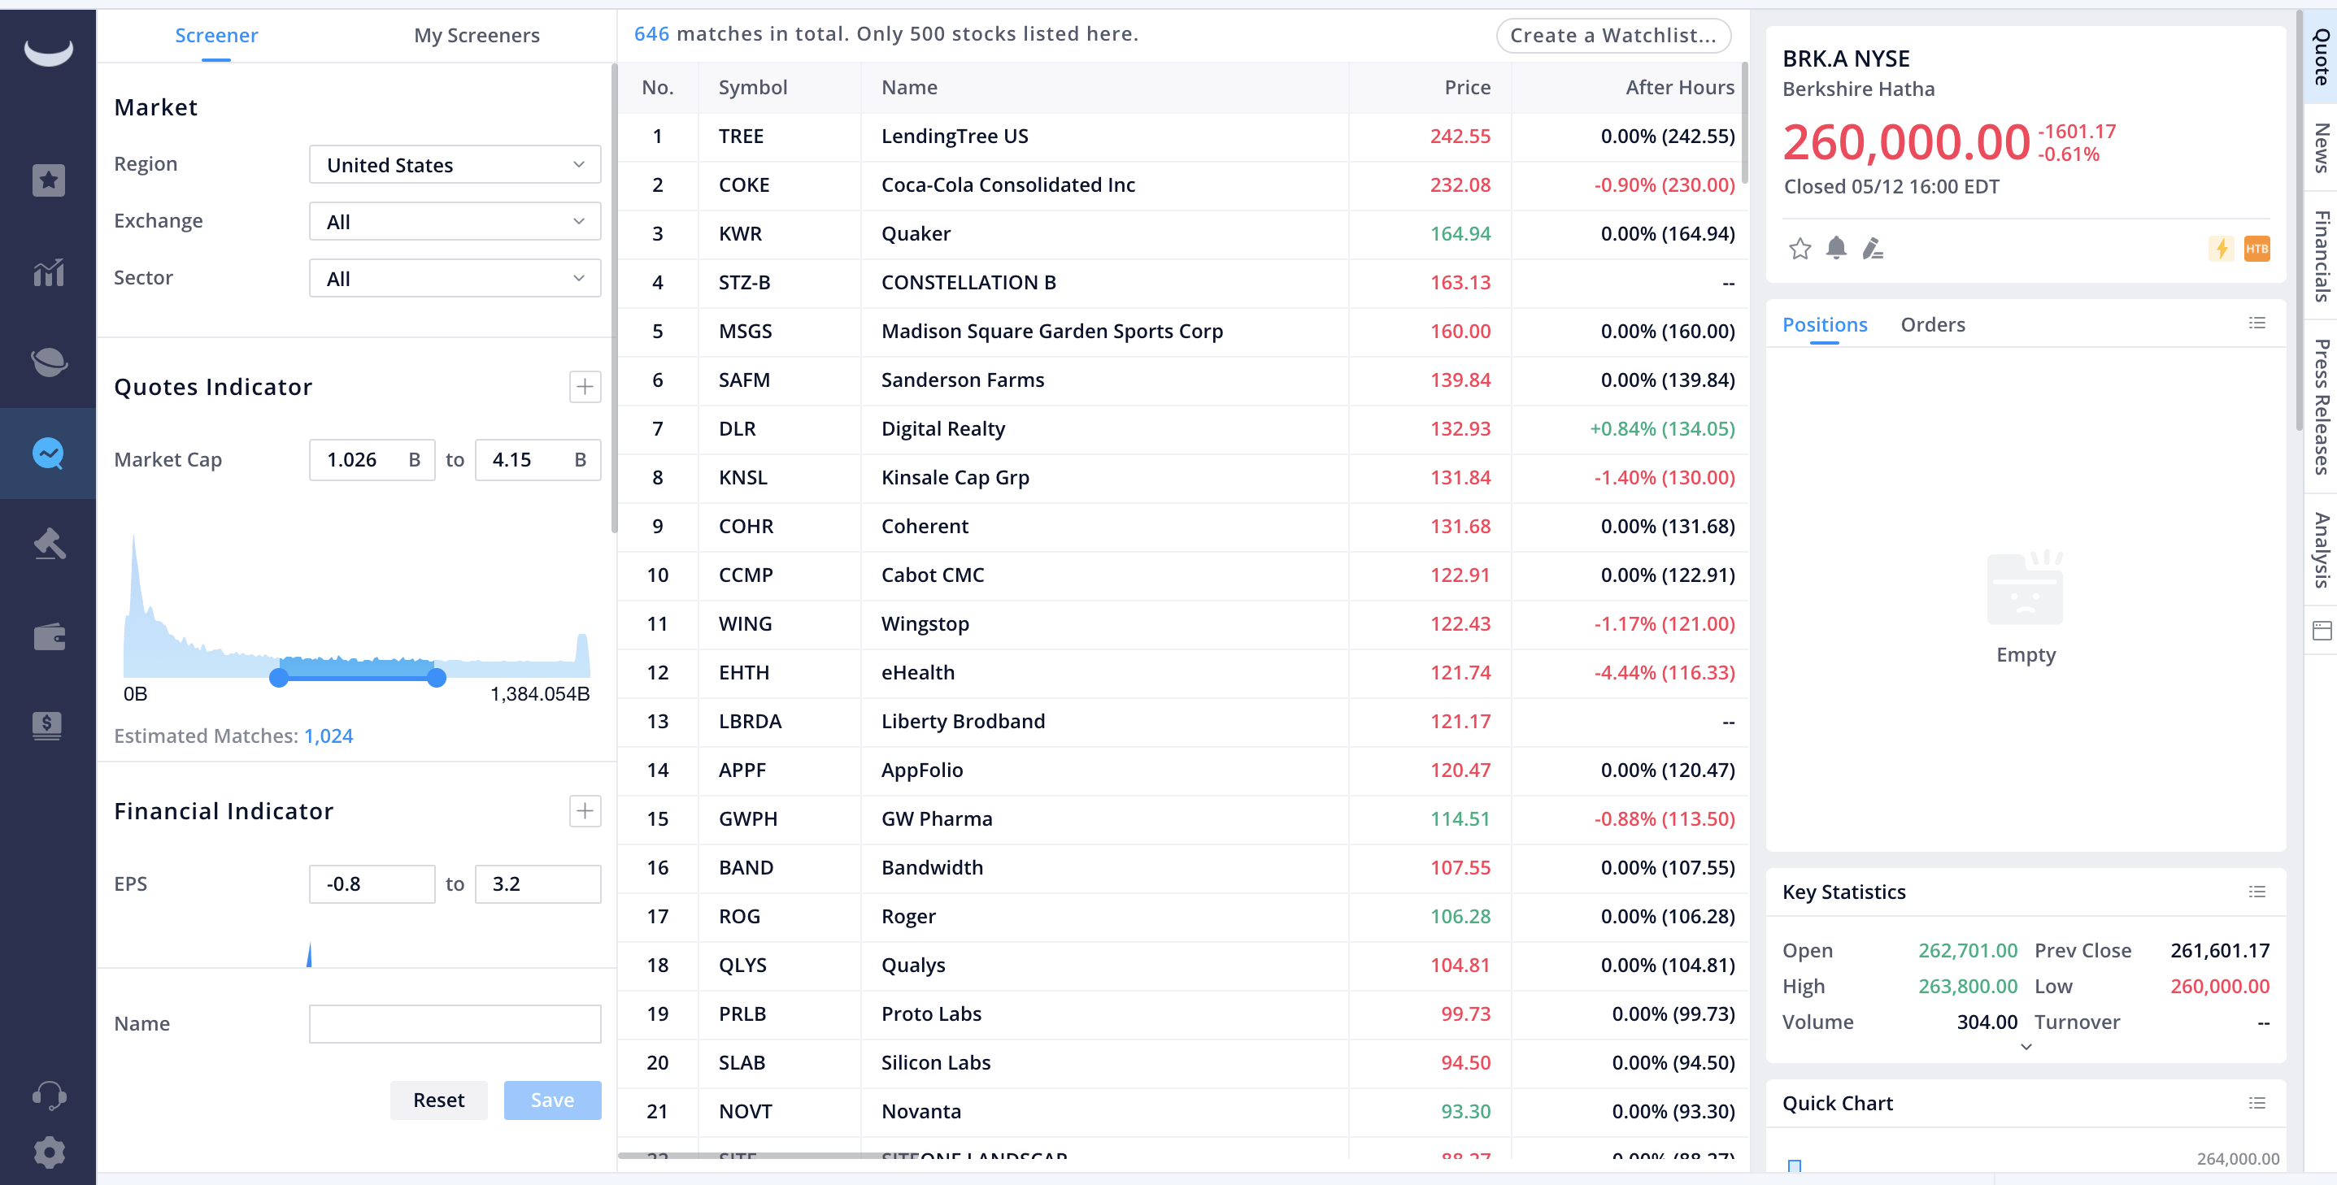Viewport: 2337px width, 1185px height.
Task: Sort by the Symbol column header
Action: pyautogui.click(x=752, y=88)
